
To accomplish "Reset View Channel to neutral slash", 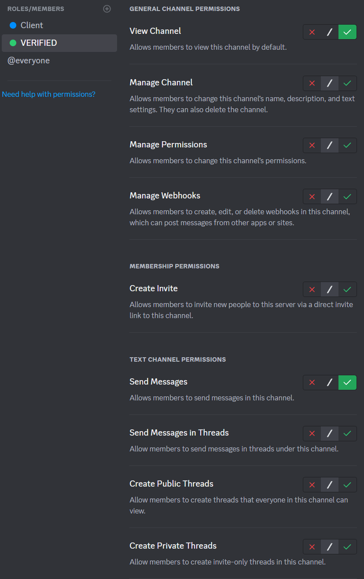I will (330, 32).
